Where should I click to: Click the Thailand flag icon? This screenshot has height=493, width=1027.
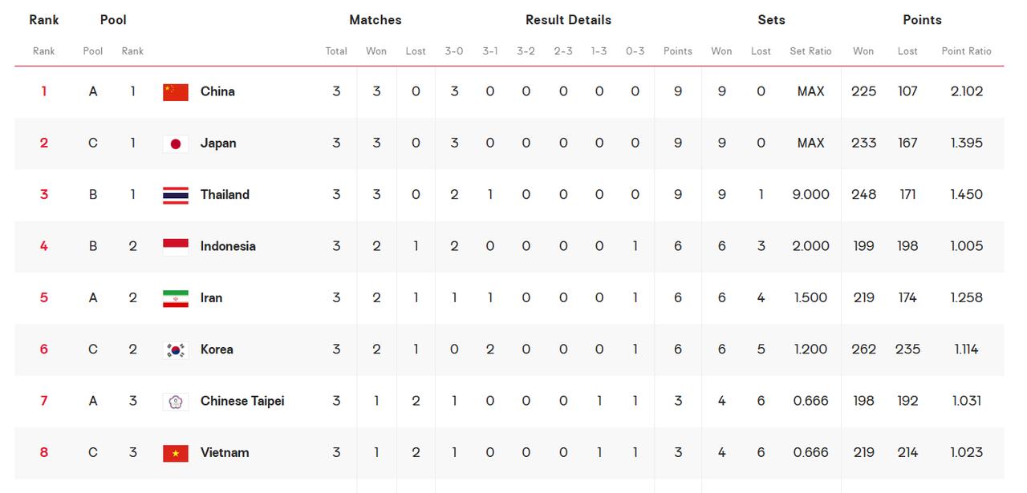(176, 195)
